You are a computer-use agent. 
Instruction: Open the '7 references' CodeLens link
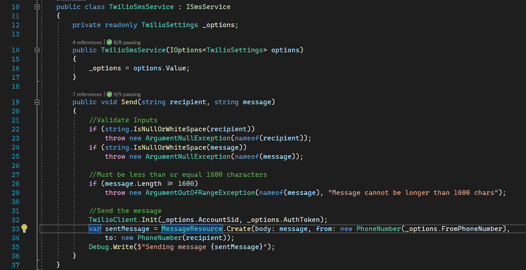pos(87,94)
